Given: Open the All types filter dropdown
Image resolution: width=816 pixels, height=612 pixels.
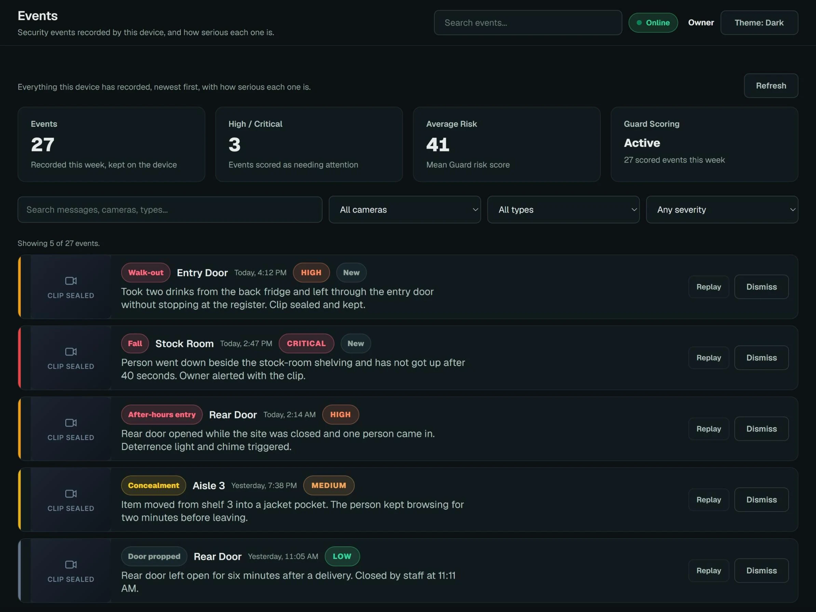Looking at the screenshot, I should [563, 209].
